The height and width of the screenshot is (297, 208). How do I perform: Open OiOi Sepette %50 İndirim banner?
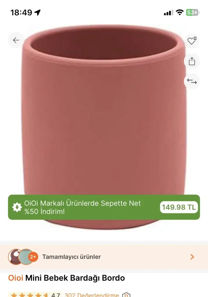click(104, 207)
